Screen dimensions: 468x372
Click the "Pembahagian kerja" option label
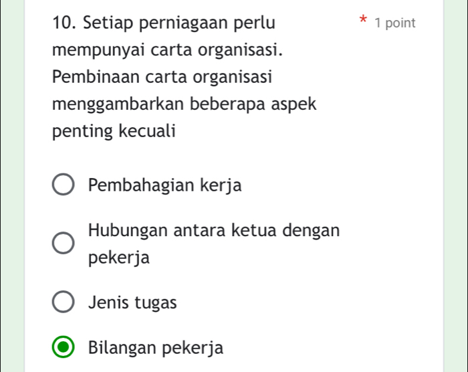[165, 185]
